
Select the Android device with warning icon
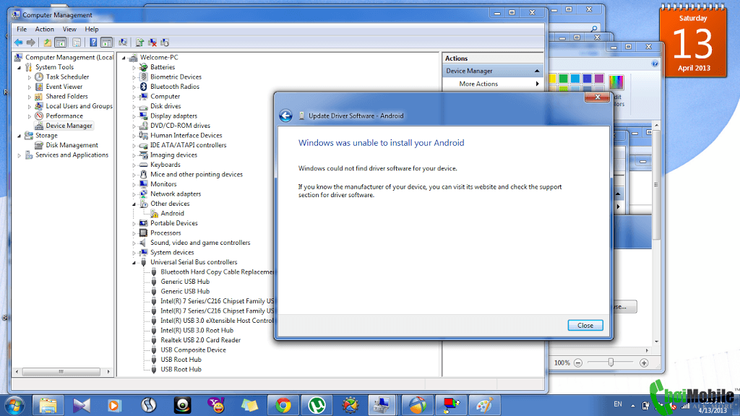tap(172, 214)
